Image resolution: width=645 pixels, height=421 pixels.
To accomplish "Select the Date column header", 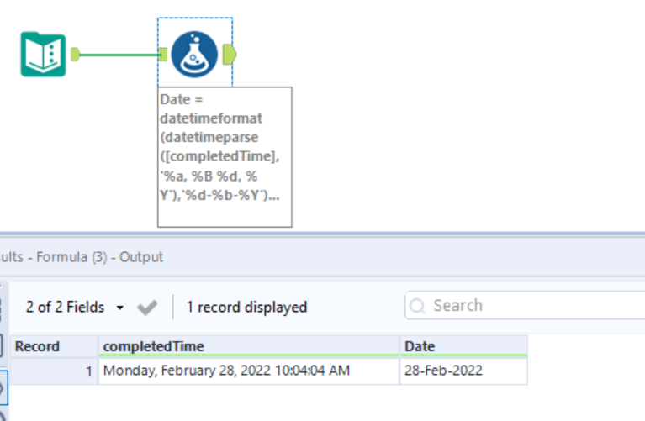I will (463, 346).
